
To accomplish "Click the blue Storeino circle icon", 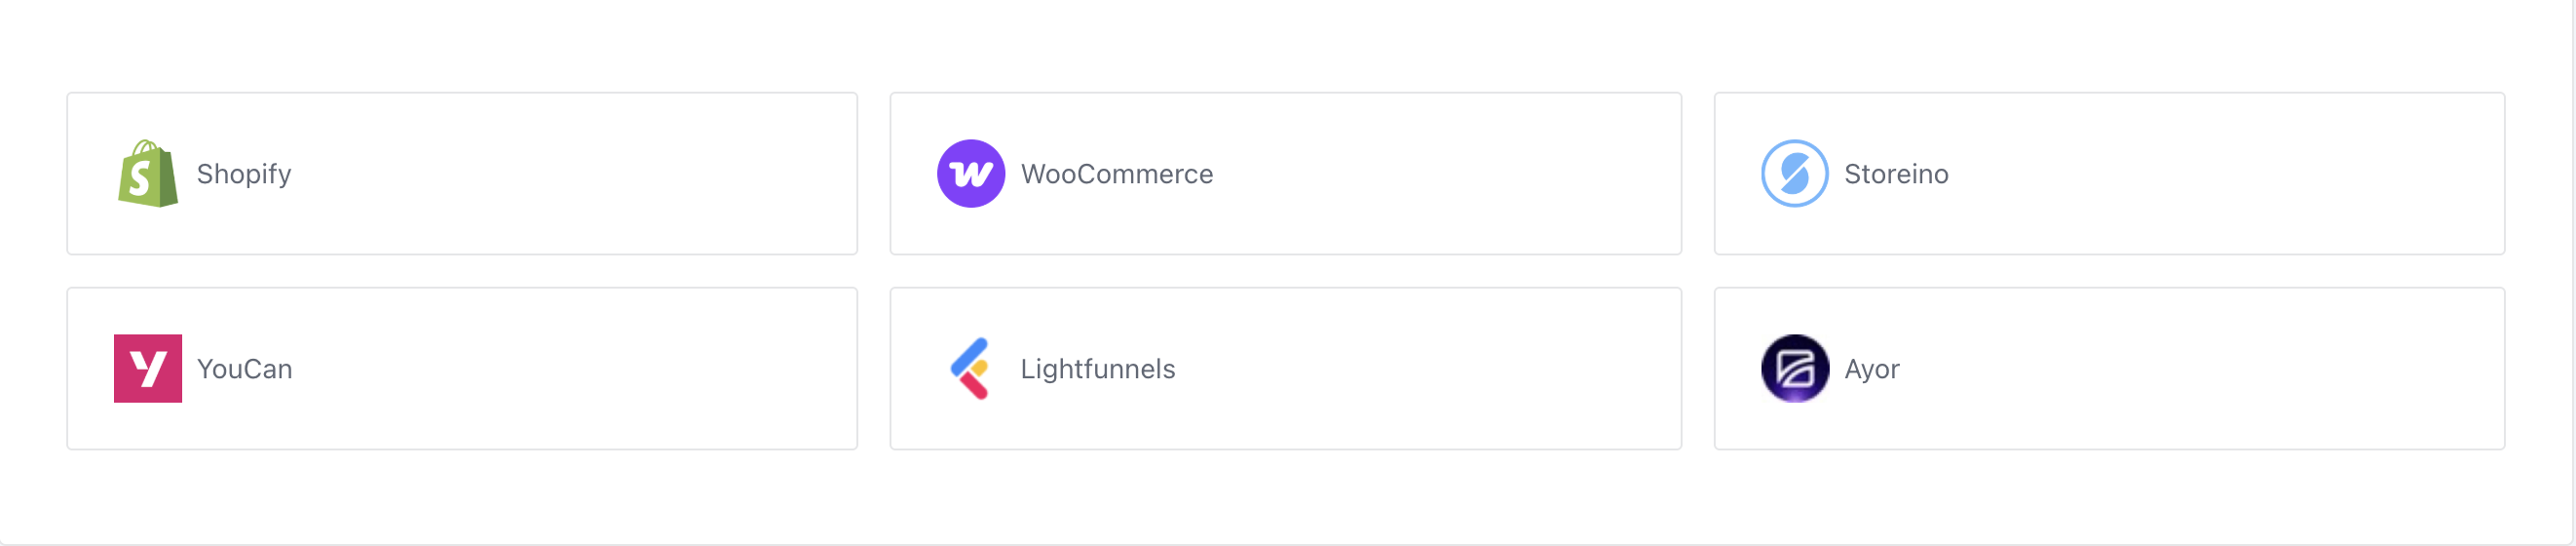I will [x=1794, y=174].
